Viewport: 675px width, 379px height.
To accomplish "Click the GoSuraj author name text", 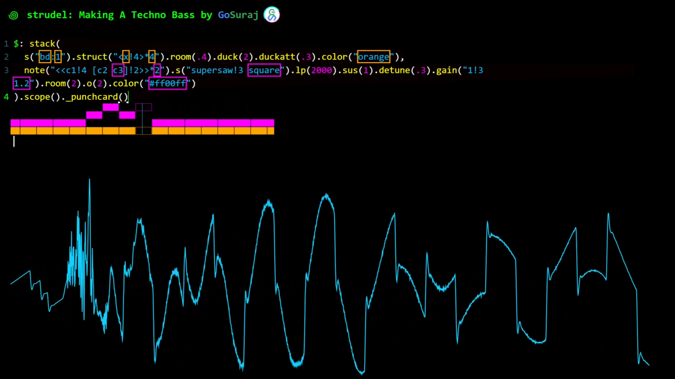I will [x=238, y=15].
